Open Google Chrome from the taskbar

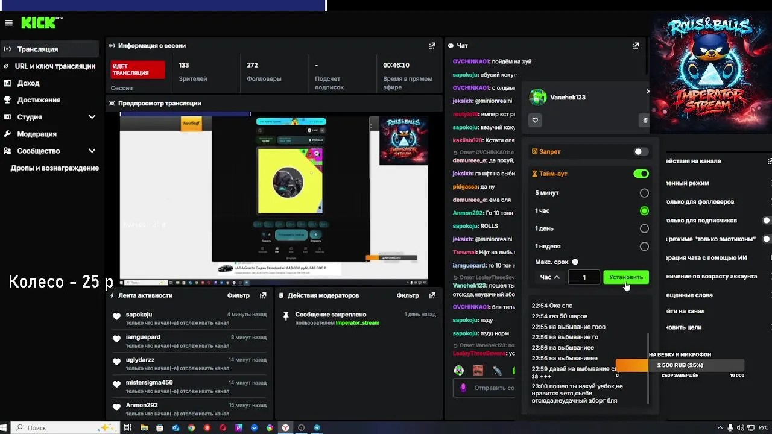tap(191, 428)
